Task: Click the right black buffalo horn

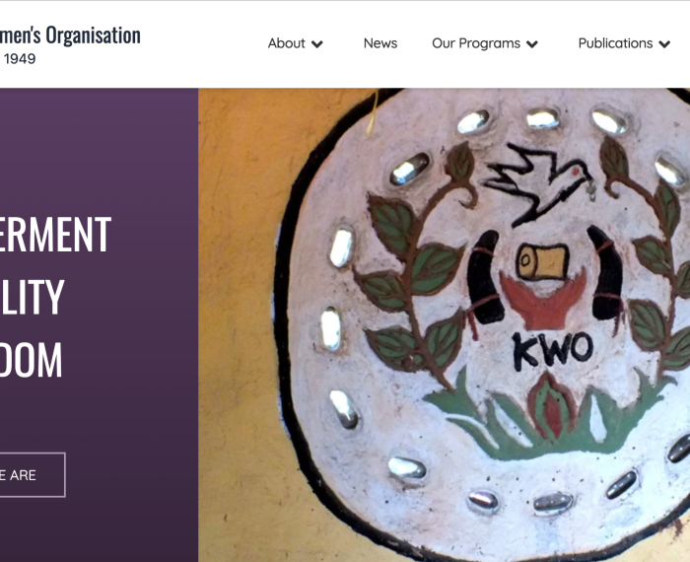Action: (605, 273)
